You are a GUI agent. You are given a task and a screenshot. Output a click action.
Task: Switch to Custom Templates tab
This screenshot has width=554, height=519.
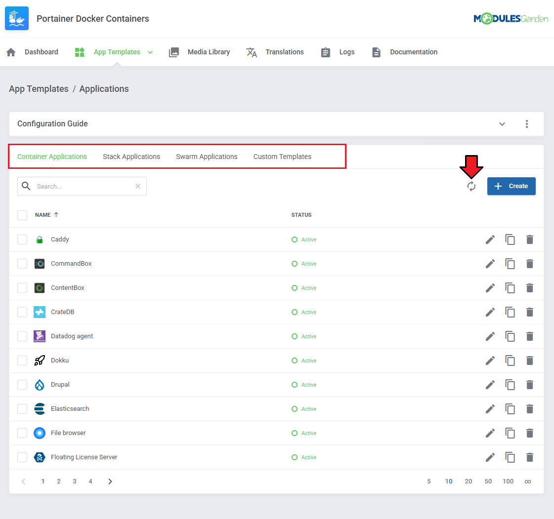(282, 157)
